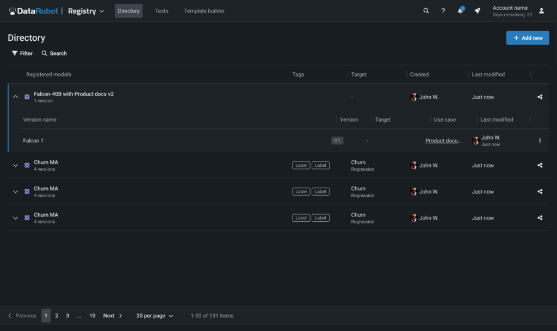Viewport: 557px width, 331px height.
Task: Collapse the Falcon-40B with Product docs v2 row
Action: pyautogui.click(x=15, y=97)
